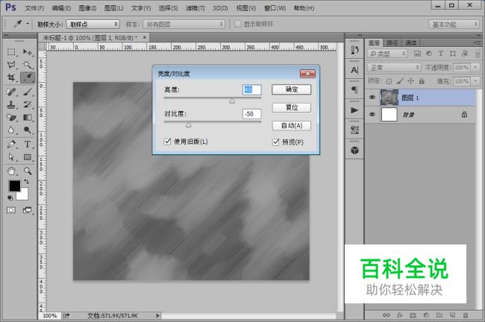Viewport: 485px width, 322px height.
Task: Click the link layers icon
Action: click(386, 315)
